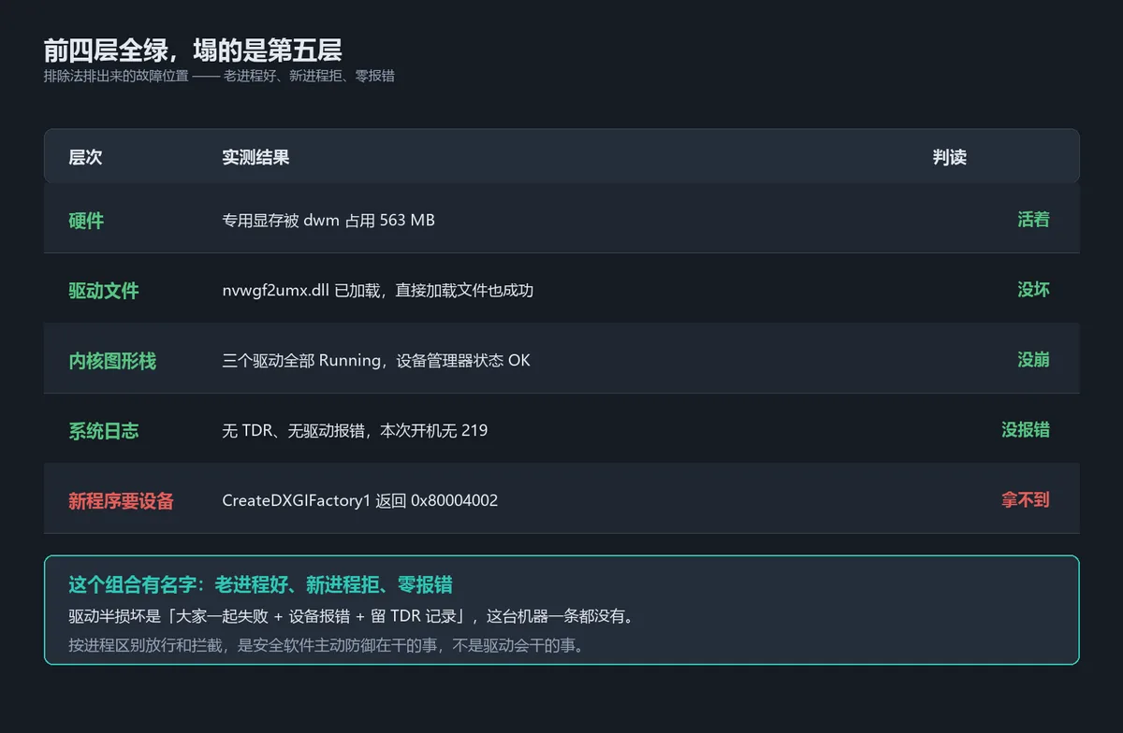Click the CreateDXGIFactory1 返回 0x80004002 text
The image size is (1123, 733).
360,501
